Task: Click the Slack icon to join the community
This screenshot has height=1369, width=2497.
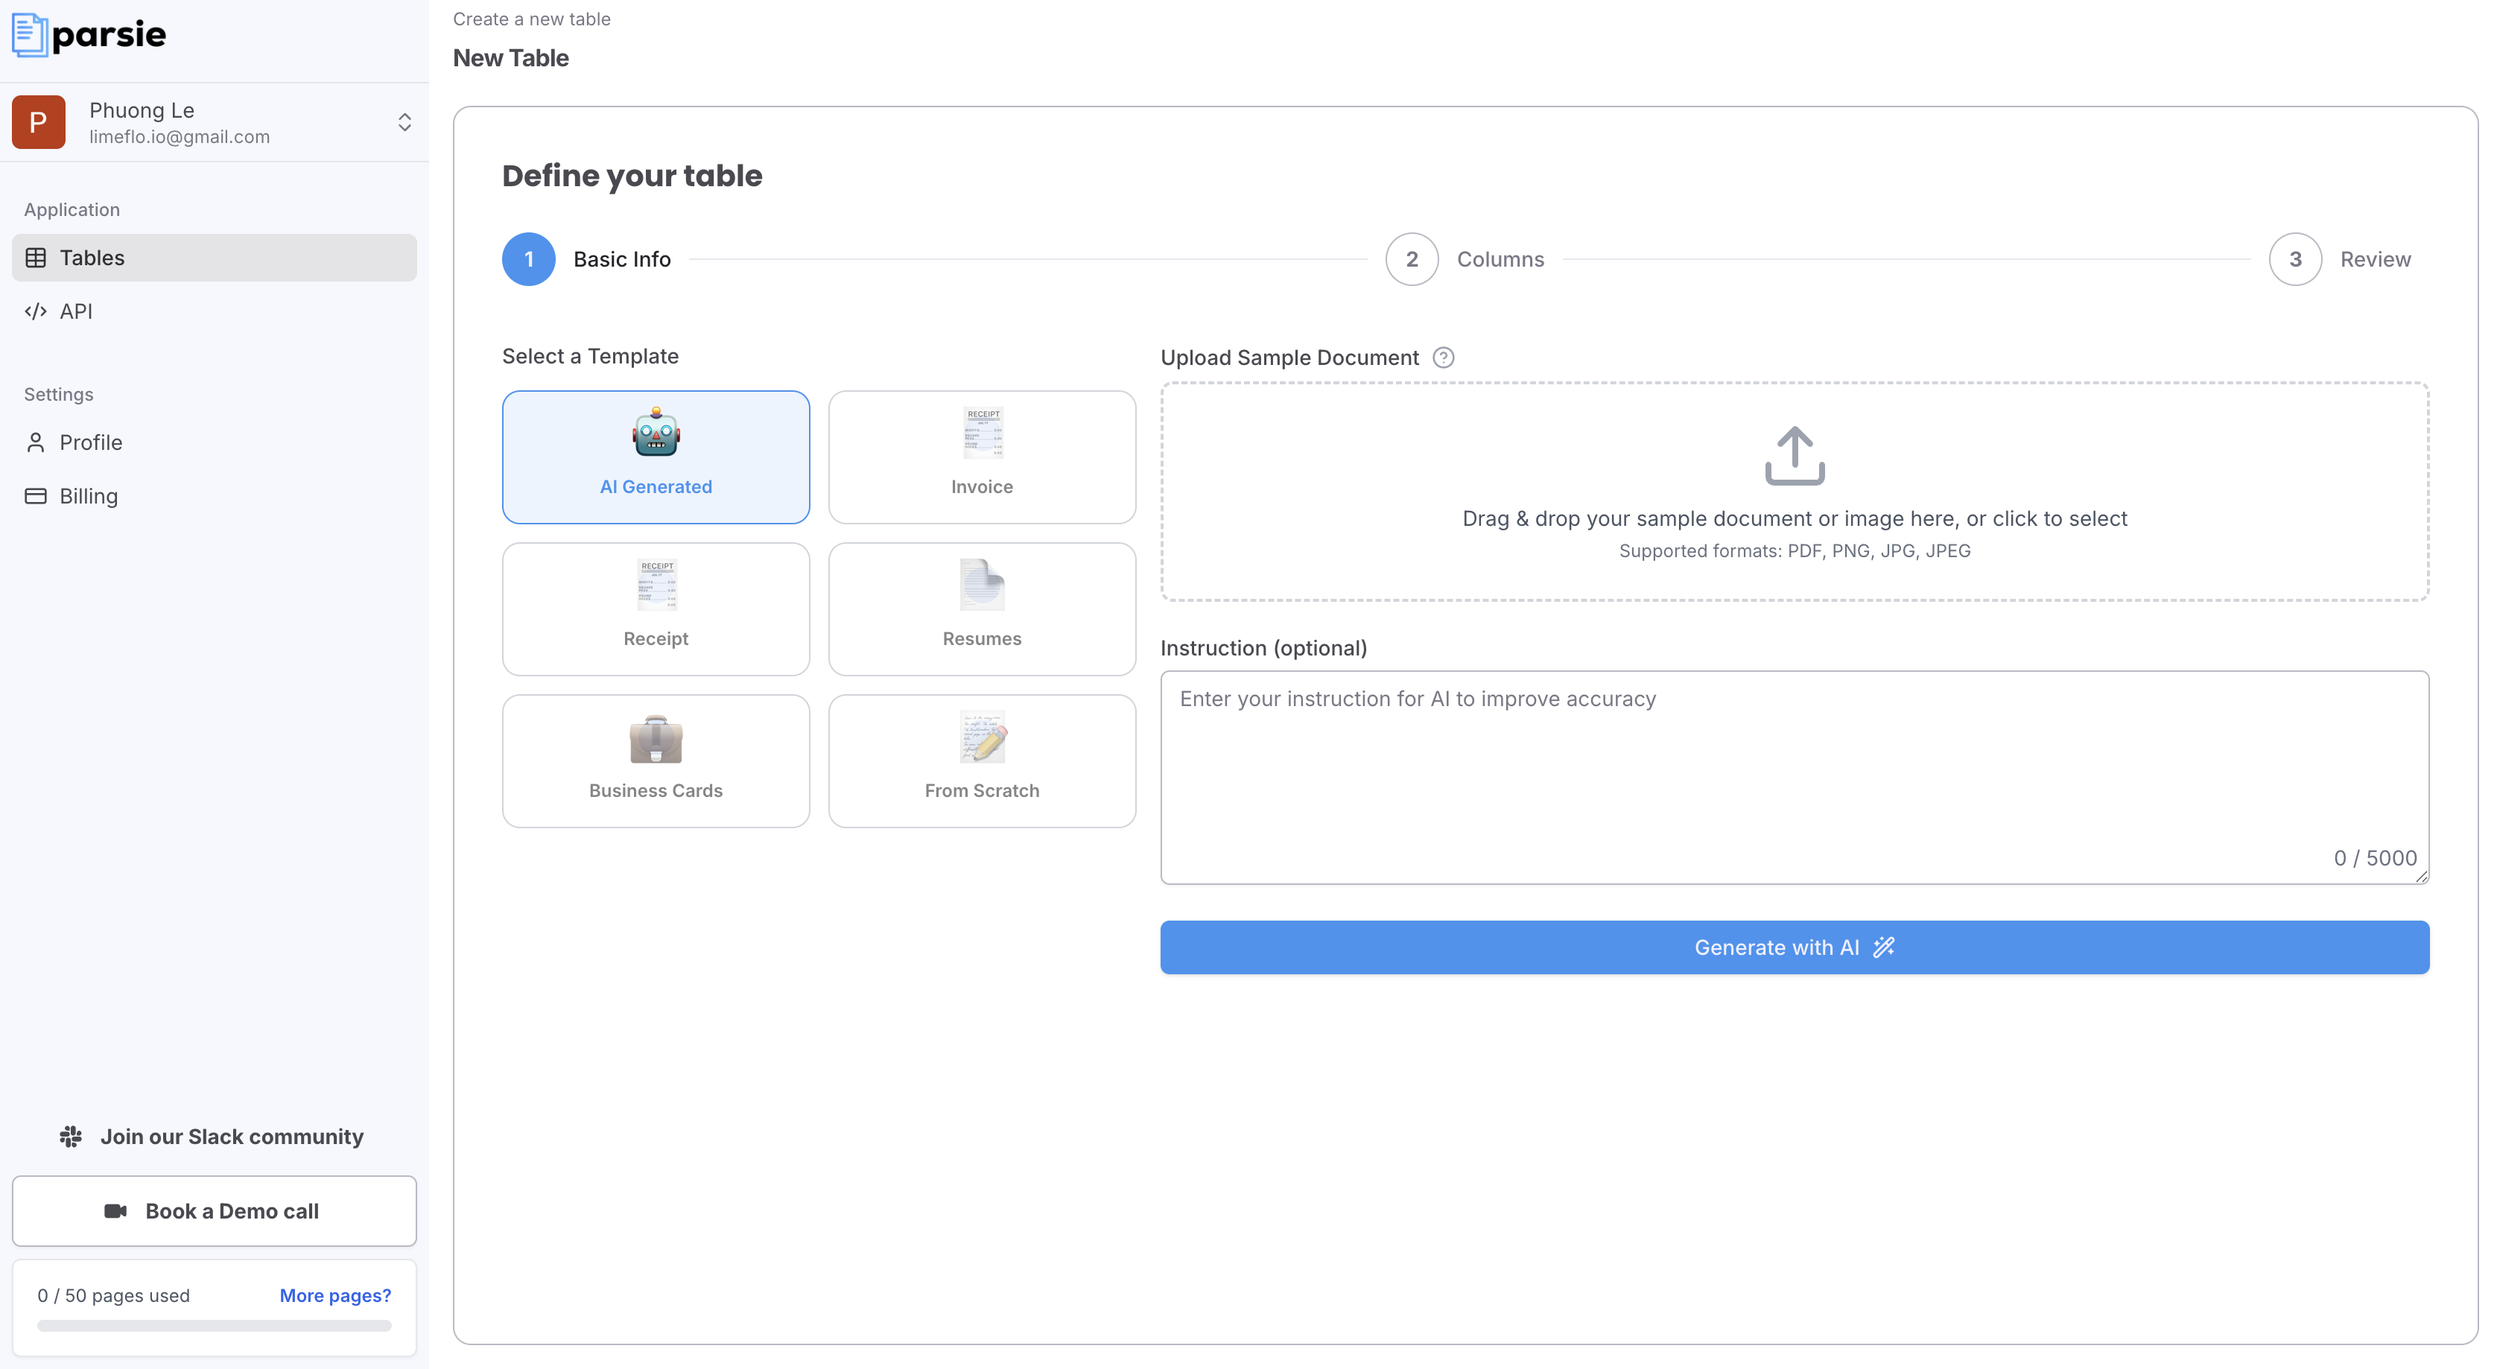Action: 71,1137
